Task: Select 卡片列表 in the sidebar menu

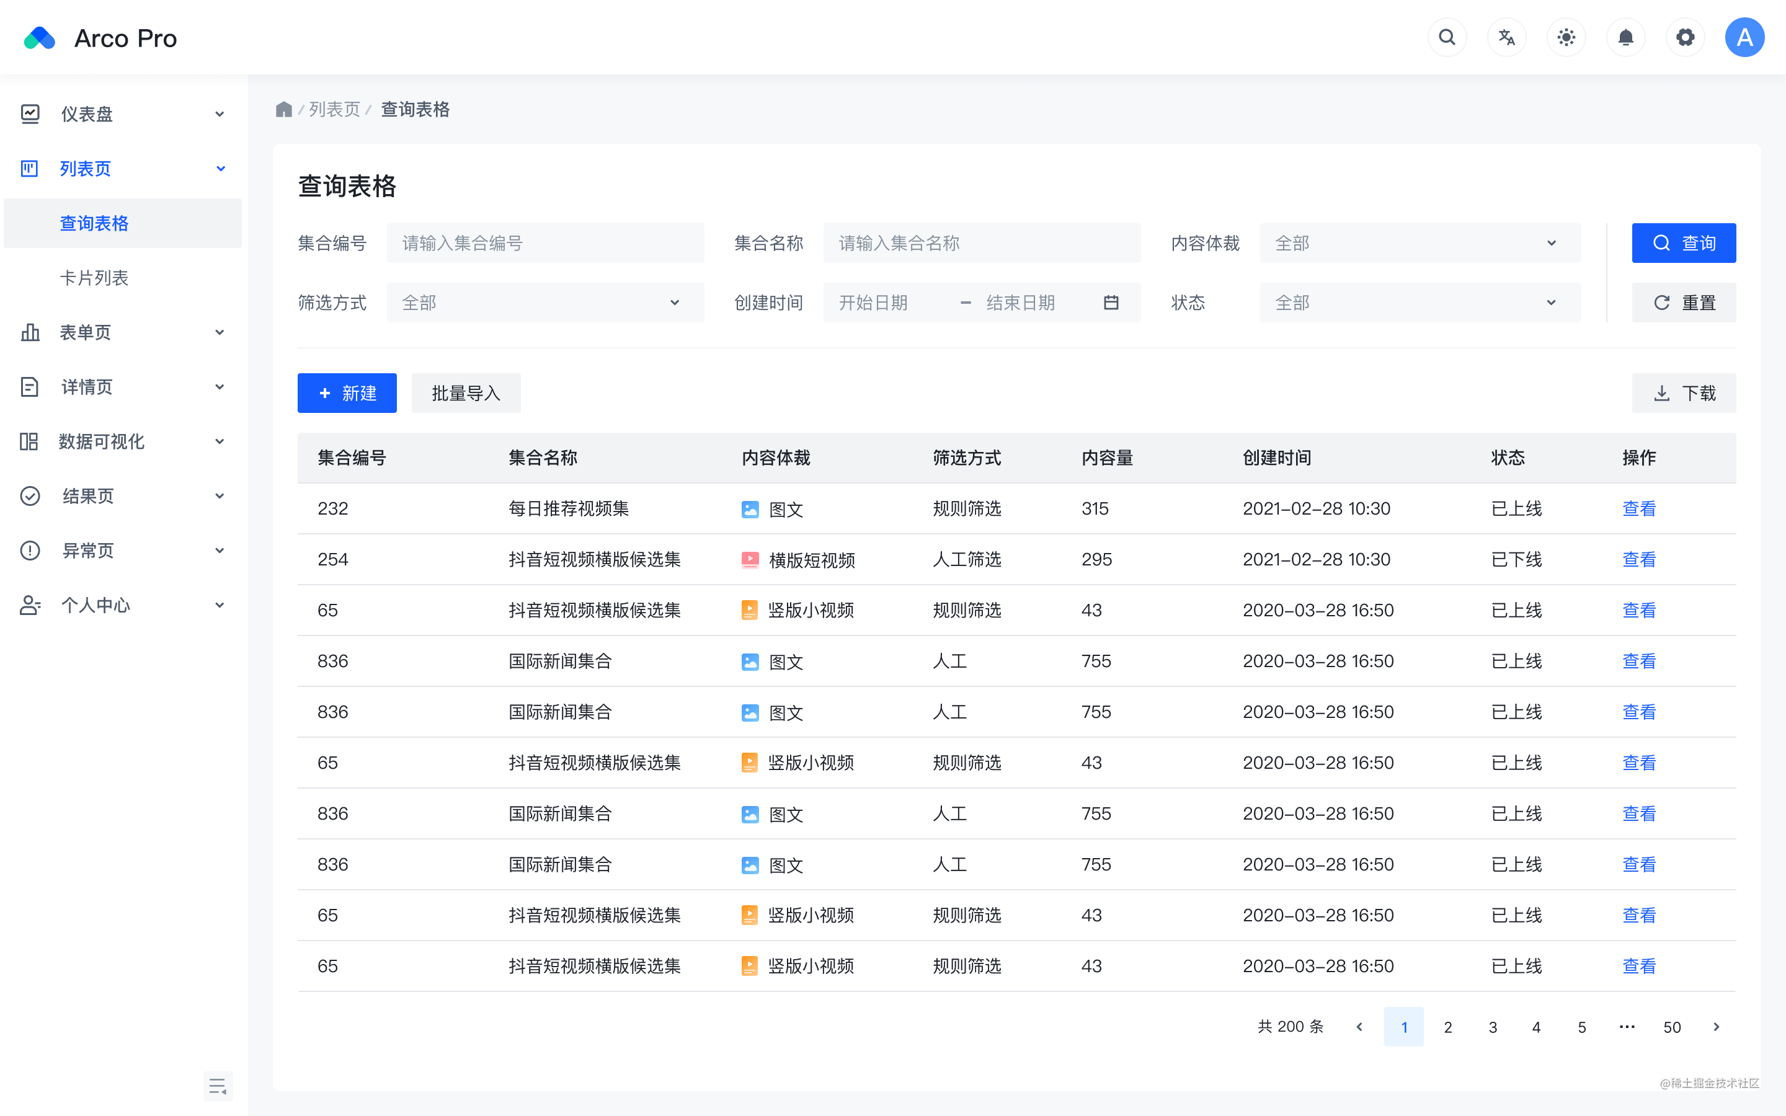Action: pyautogui.click(x=94, y=278)
